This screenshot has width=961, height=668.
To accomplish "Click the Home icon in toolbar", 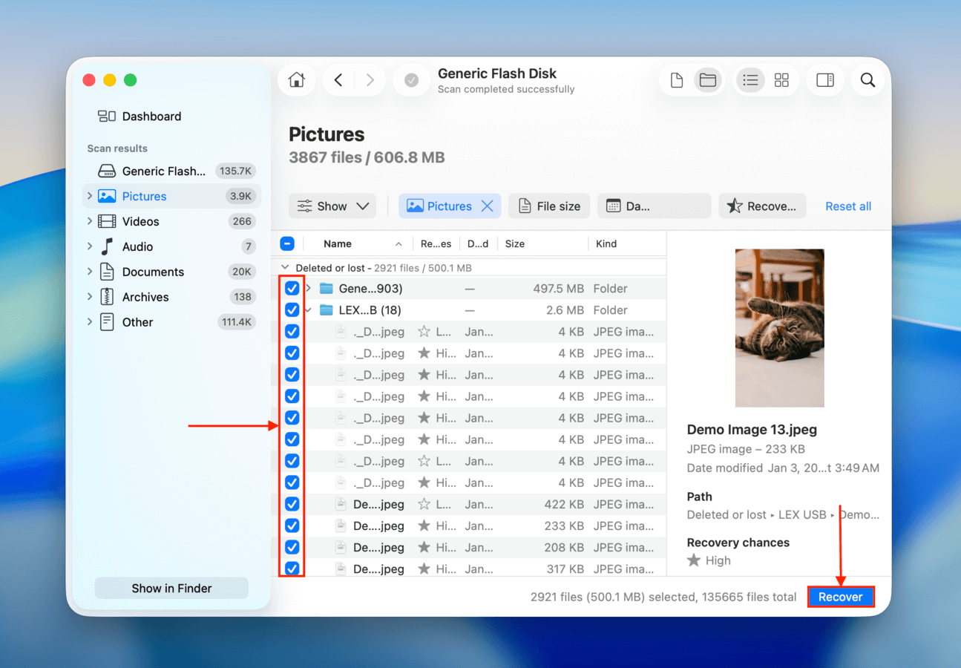I will coord(296,79).
